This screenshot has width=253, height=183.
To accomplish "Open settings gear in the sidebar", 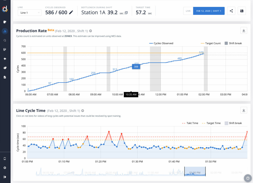I will [x=5, y=168].
